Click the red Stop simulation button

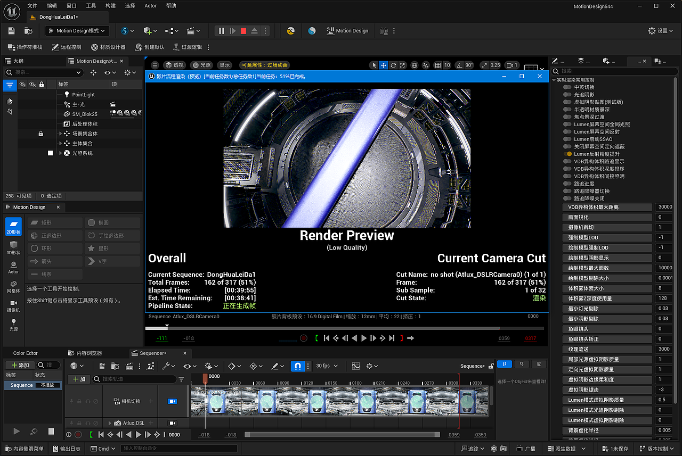tap(243, 31)
